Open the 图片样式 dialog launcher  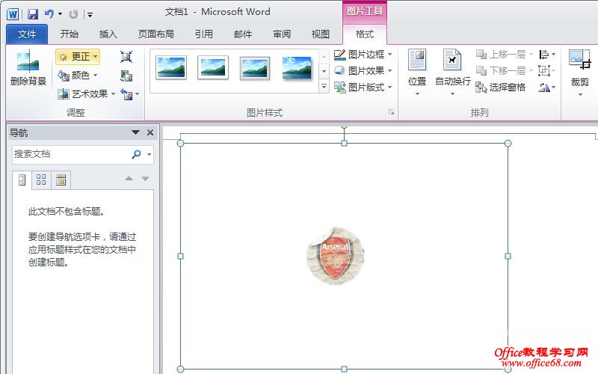pyautogui.click(x=391, y=111)
